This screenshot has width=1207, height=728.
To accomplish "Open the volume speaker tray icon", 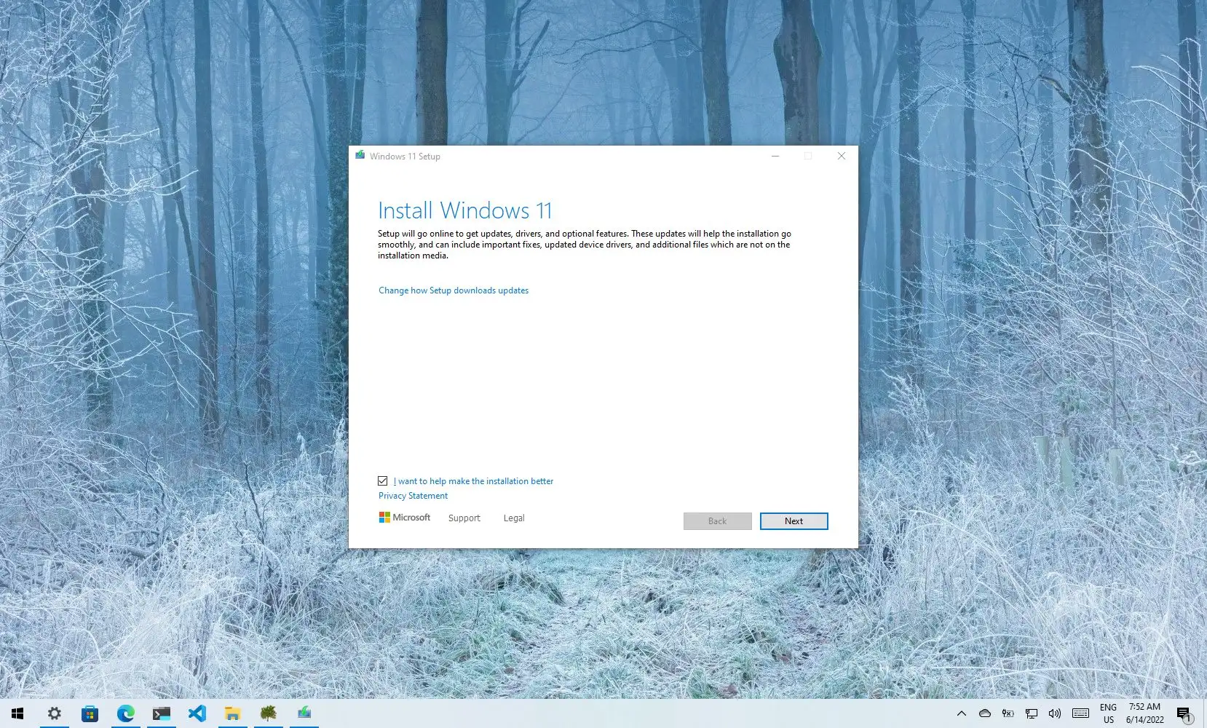I will pyautogui.click(x=1055, y=713).
